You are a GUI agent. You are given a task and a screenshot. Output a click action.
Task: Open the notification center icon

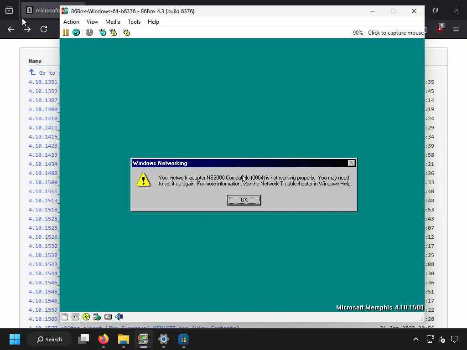[454, 339]
